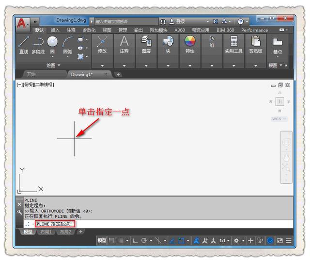Switch to the Manage (管理) ribbon tab
Screen dimensions: 310x264
pyautogui.click(x=123, y=30)
